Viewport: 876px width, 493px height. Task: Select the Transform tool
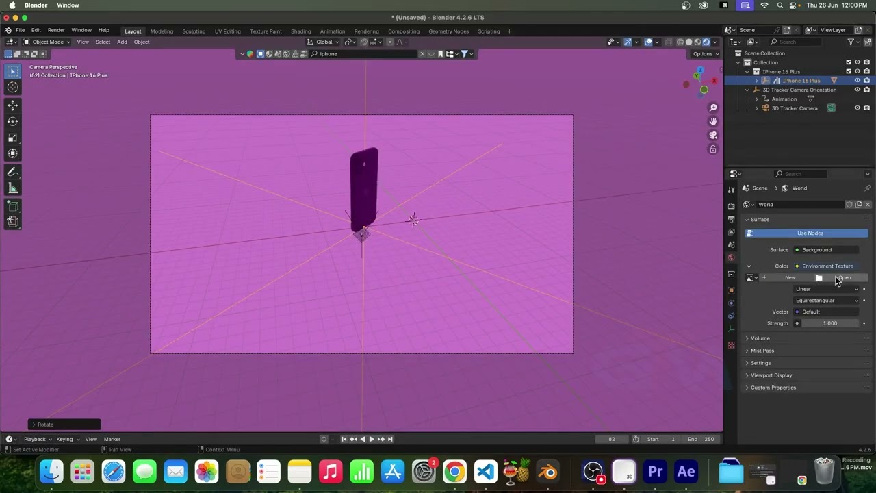12,153
